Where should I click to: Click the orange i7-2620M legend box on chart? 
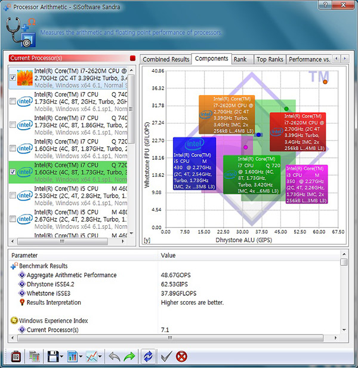tap(227, 115)
